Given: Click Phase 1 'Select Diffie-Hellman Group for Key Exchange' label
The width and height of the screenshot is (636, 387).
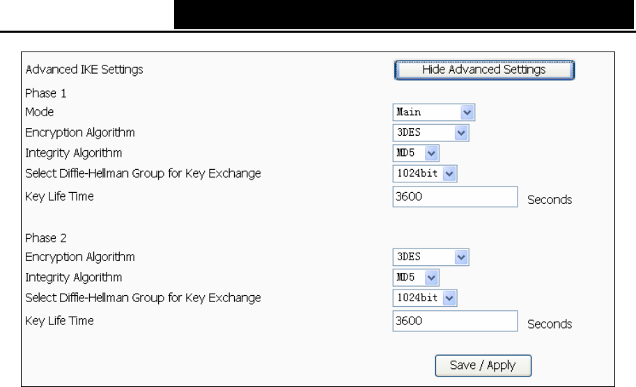Looking at the screenshot, I should [x=143, y=173].
